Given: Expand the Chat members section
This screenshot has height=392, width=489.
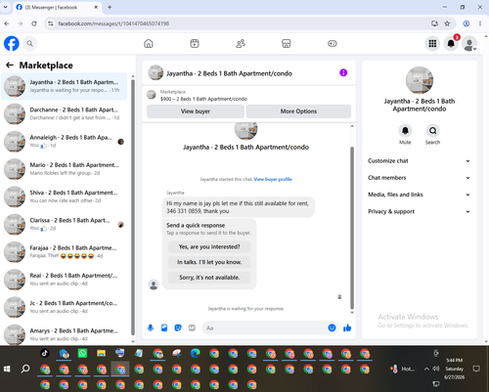Looking at the screenshot, I should point(419,178).
